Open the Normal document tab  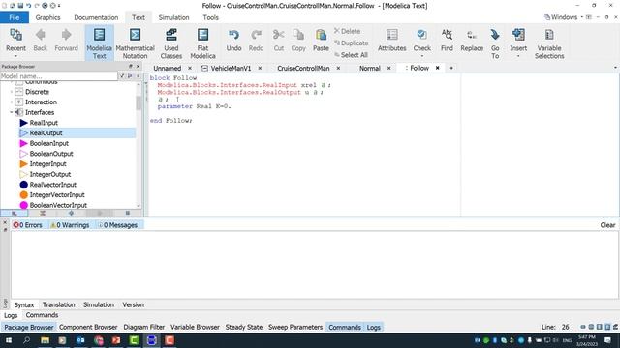(x=370, y=68)
